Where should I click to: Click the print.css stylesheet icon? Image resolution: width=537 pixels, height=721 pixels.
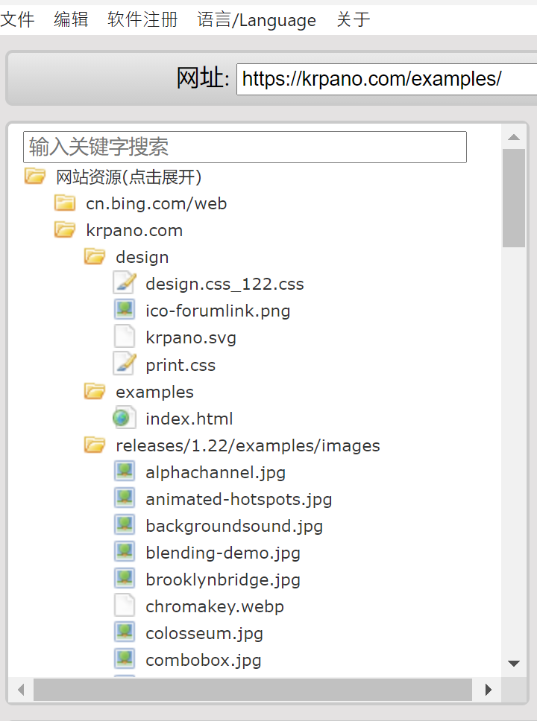(125, 365)
